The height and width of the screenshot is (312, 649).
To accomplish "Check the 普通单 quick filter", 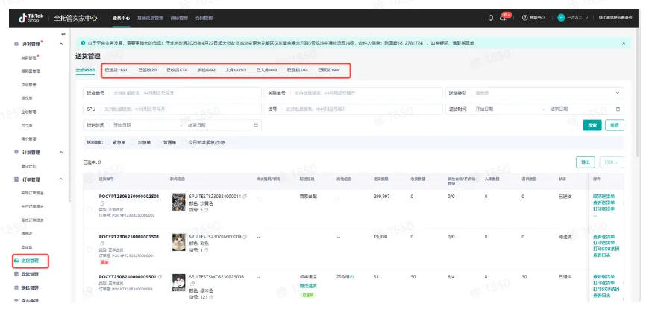I will click(160, 142).
